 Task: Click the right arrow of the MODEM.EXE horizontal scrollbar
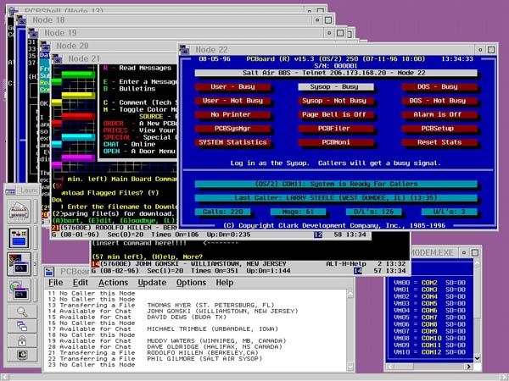click(x=469, y=367)
